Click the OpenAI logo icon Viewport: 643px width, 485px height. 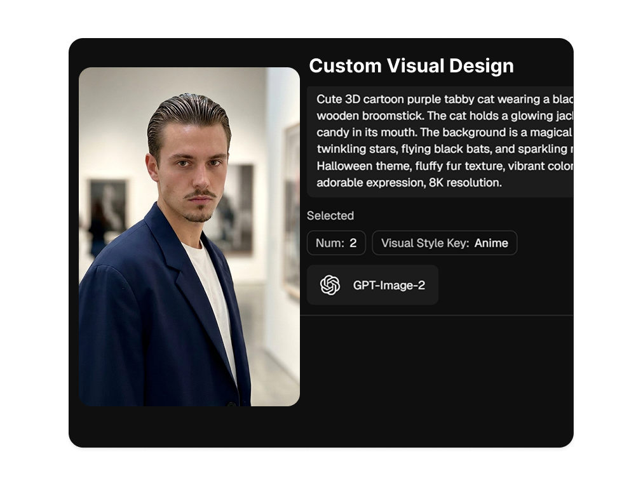tap(330, 284)
